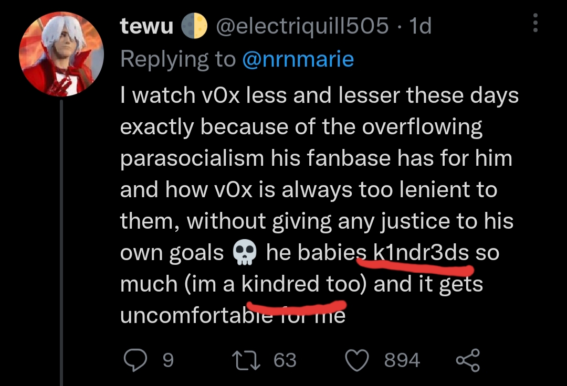The width and height of the screenshot is (567, 386).
Task: Click the underlined word k1ndr3ds
Action: 421,252
